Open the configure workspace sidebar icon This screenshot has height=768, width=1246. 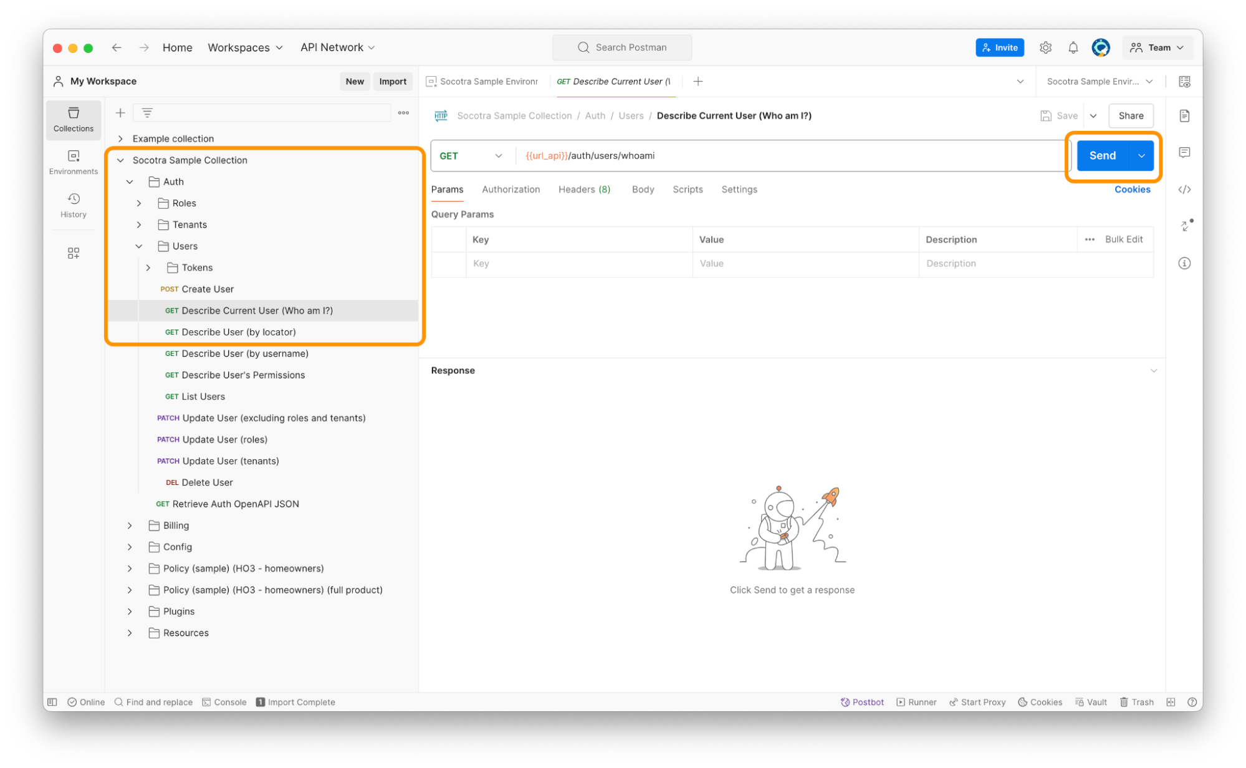point(73,253)
